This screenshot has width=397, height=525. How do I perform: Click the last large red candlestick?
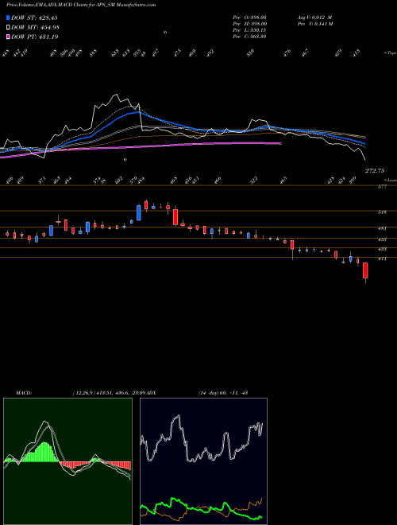click(365, 270)
